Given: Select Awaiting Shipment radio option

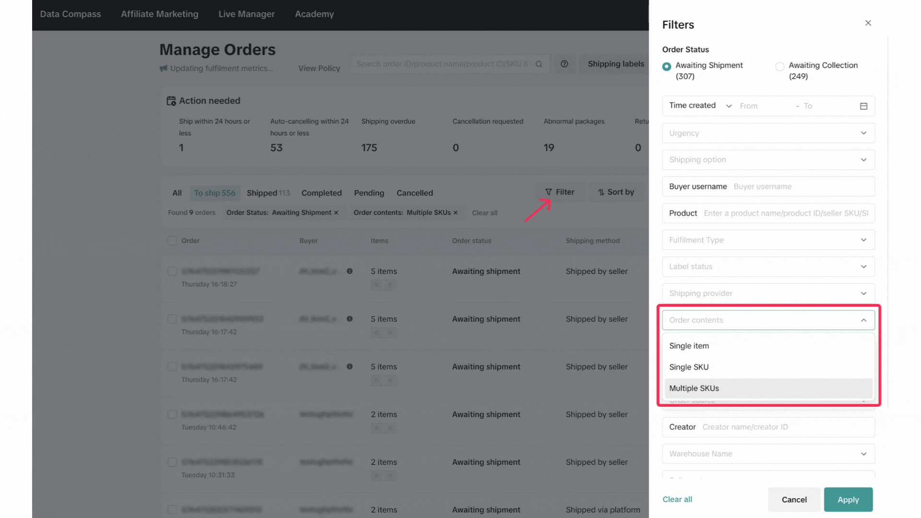Looking at the screenshot, I should (666, 67).
